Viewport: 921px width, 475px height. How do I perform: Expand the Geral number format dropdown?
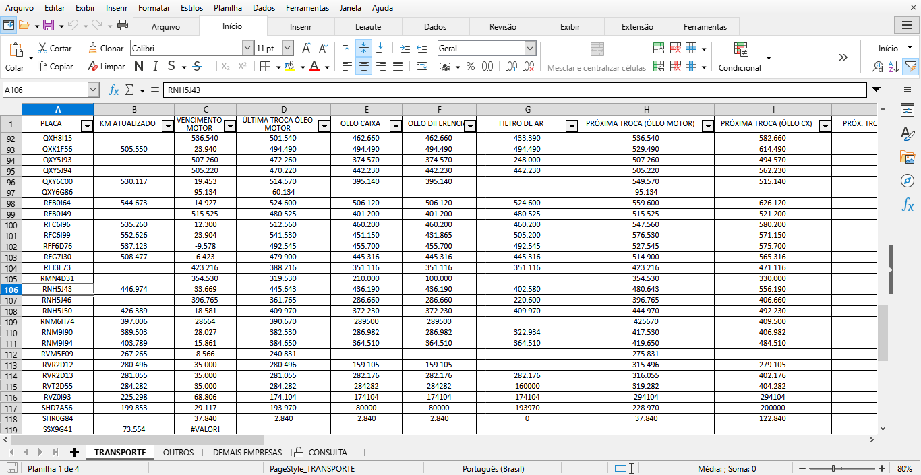[529, 49]
